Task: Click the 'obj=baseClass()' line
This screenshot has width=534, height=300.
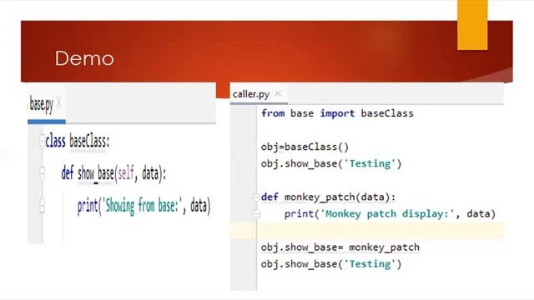Action: [305, 147]
